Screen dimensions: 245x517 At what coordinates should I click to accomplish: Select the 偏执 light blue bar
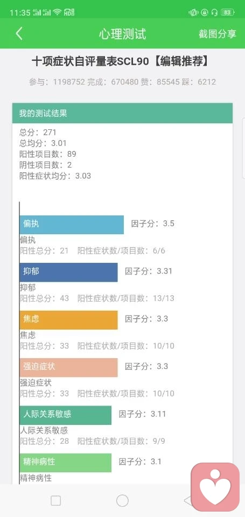click(x=72, y=225)
